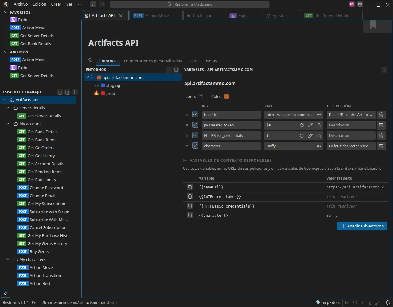Open notifications with the bell icon
393x307 pixels.
coord(387,302)
